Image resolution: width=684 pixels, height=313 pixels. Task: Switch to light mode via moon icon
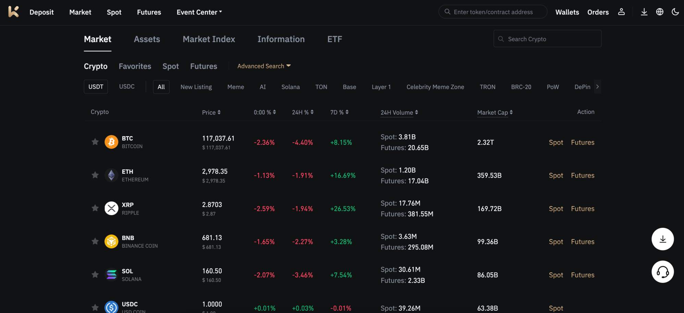pos(675,12)
